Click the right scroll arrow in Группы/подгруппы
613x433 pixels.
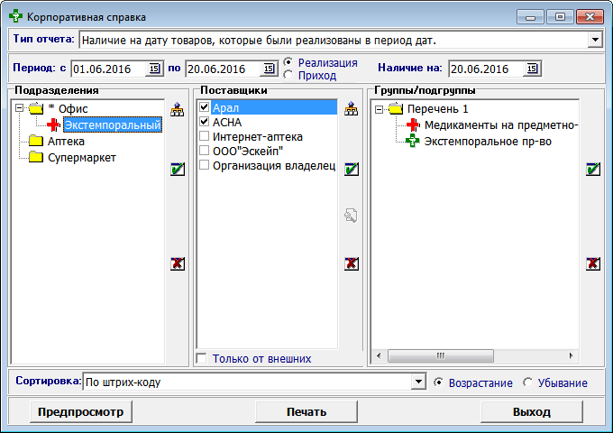coord(572,355)
